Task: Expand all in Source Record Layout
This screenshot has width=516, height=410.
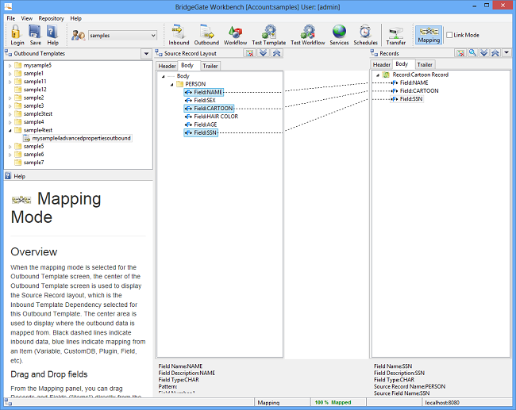Action: (263, 53)
